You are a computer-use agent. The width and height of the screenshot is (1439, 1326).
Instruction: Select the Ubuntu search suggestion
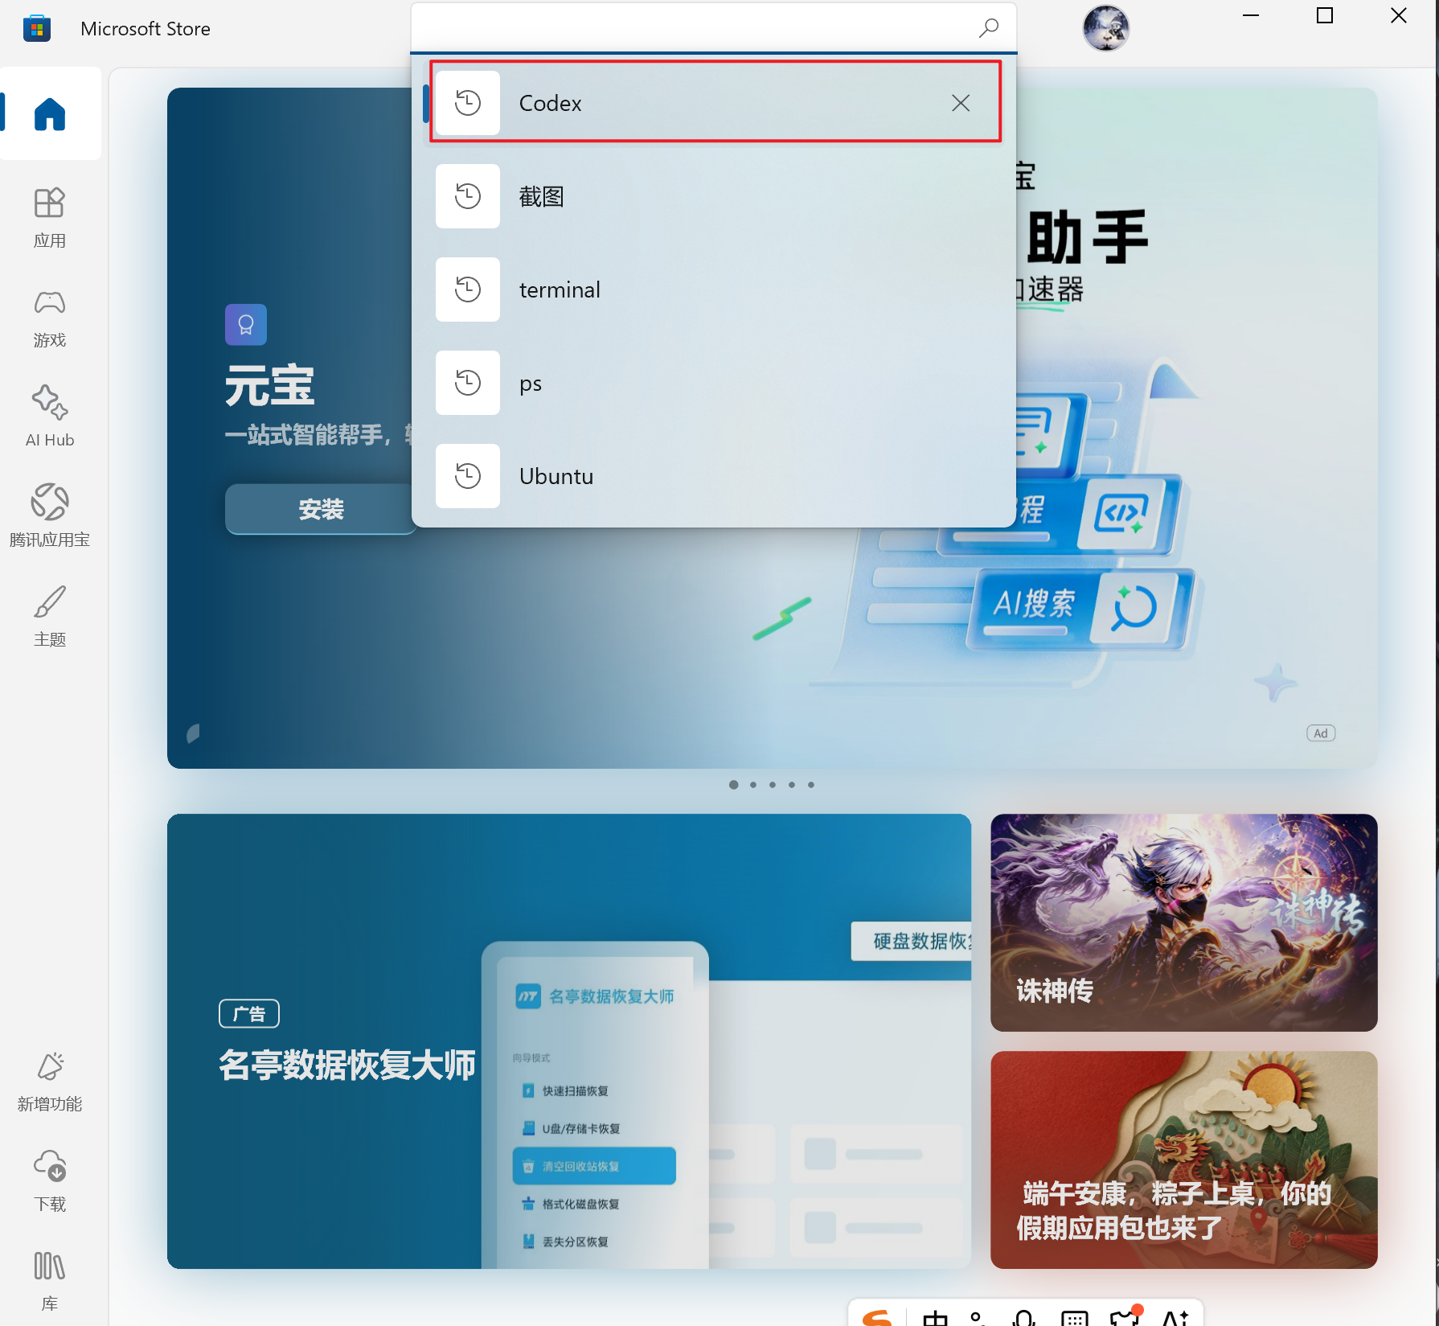(715, 476)
